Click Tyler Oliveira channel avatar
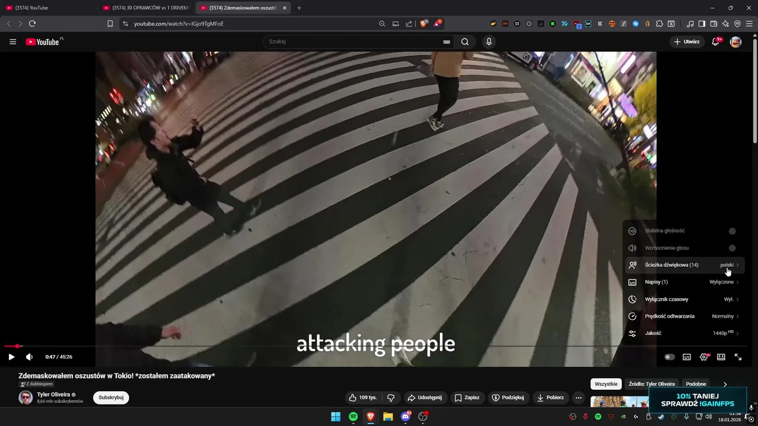This screenshot has height=426, width=758. pos(25,398)
